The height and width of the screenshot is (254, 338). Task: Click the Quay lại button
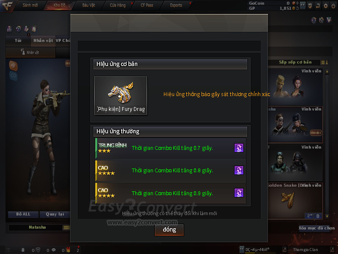click(x=55, y=214)
